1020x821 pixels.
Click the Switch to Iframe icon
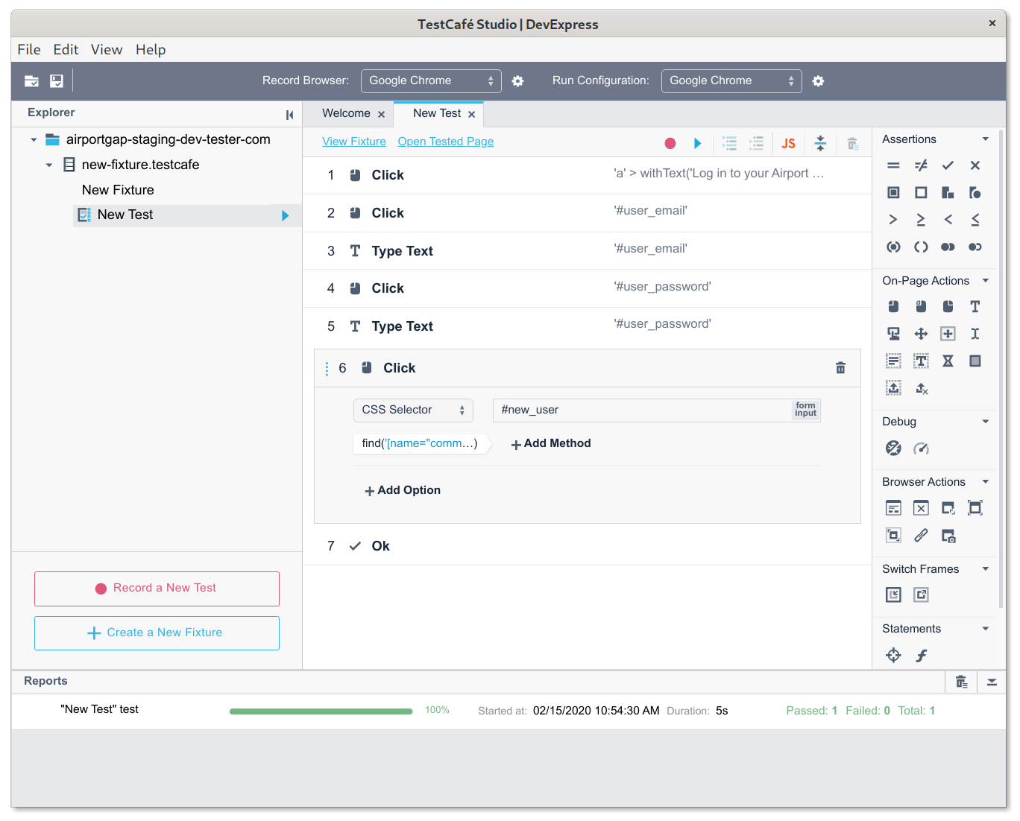(893, 595)
